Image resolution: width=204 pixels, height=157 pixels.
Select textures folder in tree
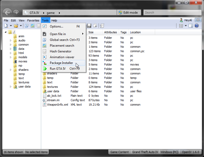tap(24, 82)
